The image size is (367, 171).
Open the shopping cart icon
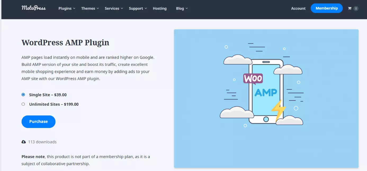(x=350, y=8)
